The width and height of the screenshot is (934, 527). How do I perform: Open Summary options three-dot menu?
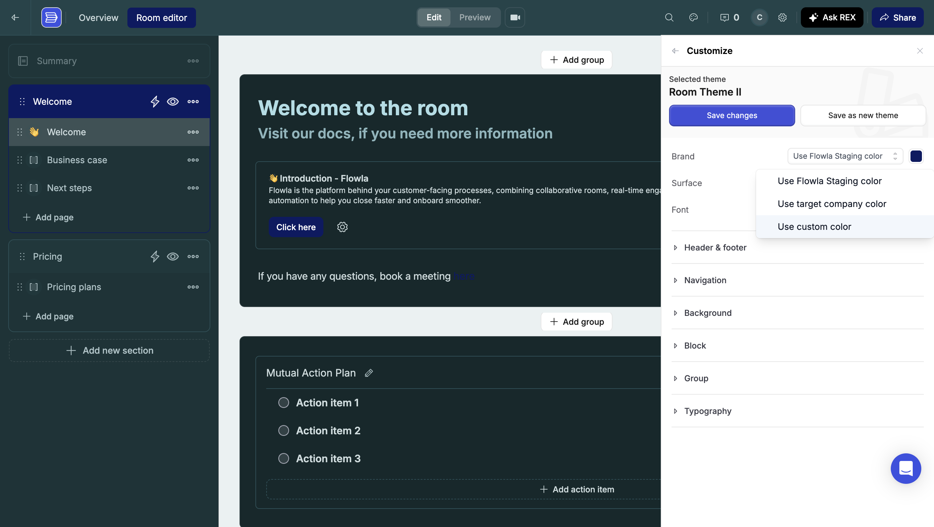tap(193, 61)
